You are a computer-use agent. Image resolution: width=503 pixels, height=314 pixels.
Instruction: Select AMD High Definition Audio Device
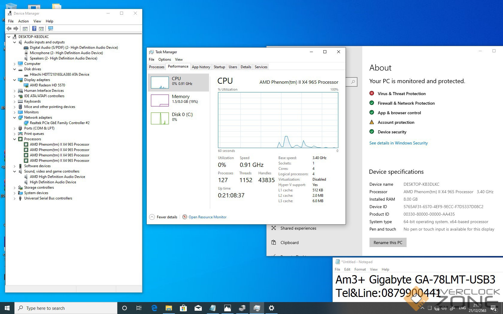[x=57, y=177]
